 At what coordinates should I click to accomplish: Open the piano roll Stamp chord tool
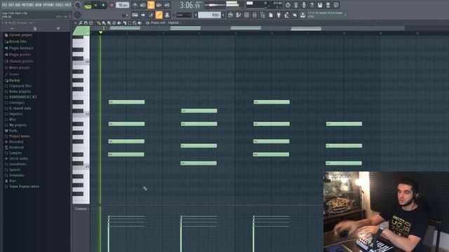91,23
